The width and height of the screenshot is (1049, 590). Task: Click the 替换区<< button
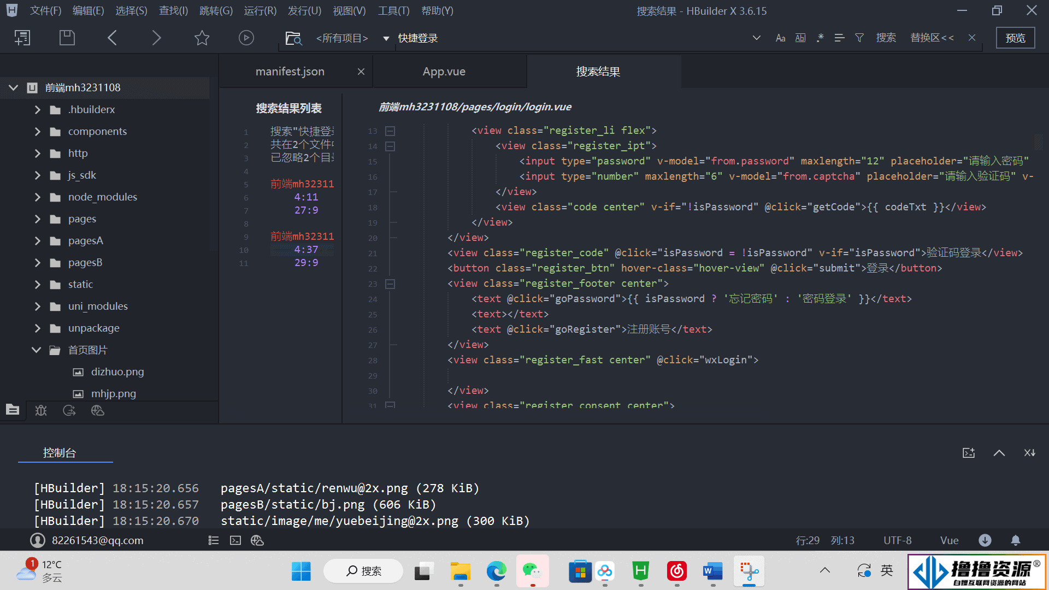(932, 38)
